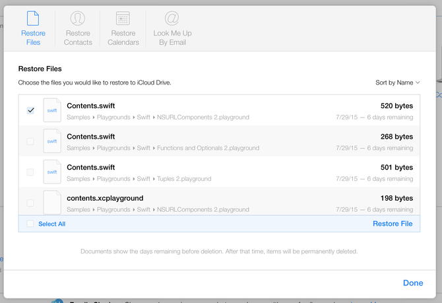Image resolution: width=442 pixels, height=303 pixels.
Task: Switch to the Restore Contacts tab label
Action: [x=78, y=38]
